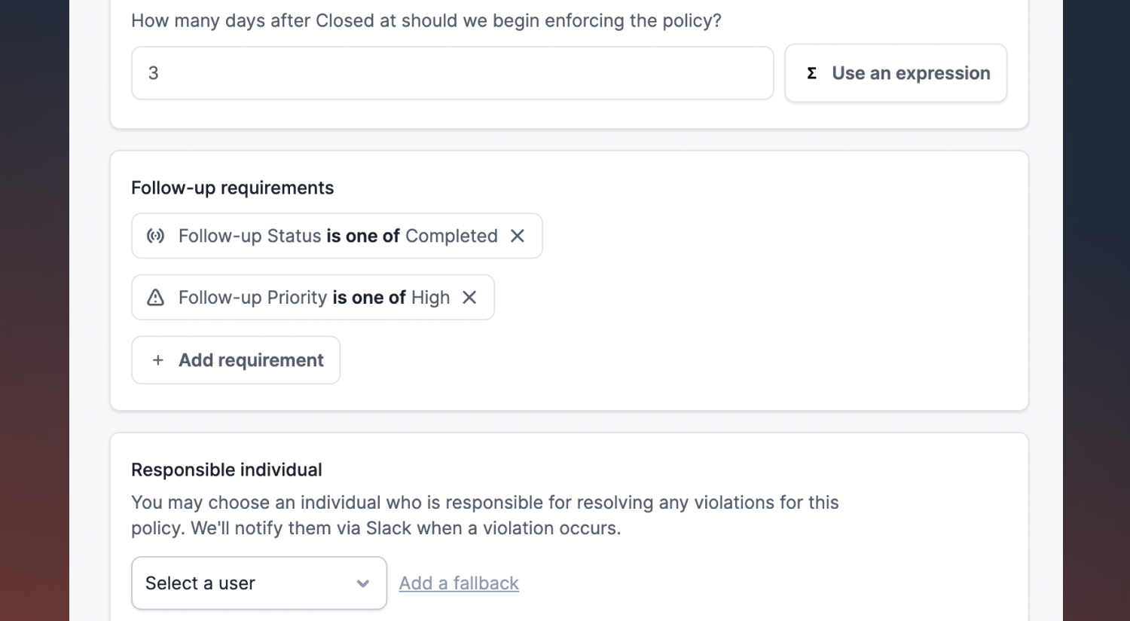Click the plus icon in Add requirement

pyautogui.click(x=157, y=360)
